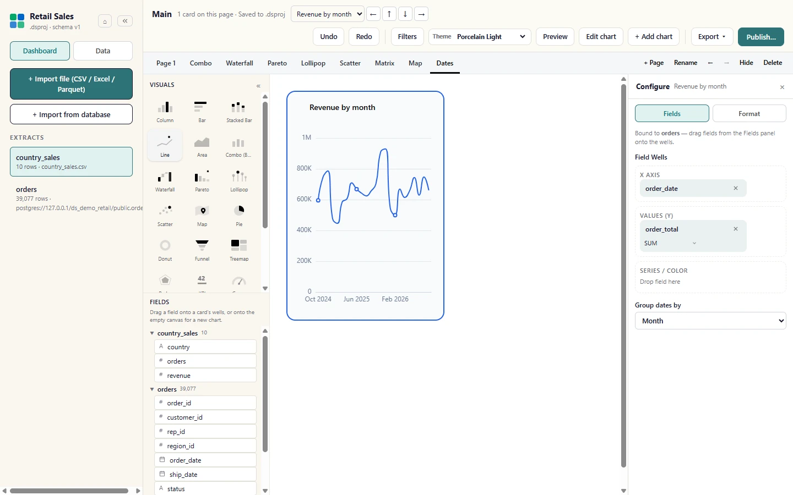This screenshot has width=793, height=495.
Task: Open the Revenue by month card dropdown
Action: click(x=328, y=14)
